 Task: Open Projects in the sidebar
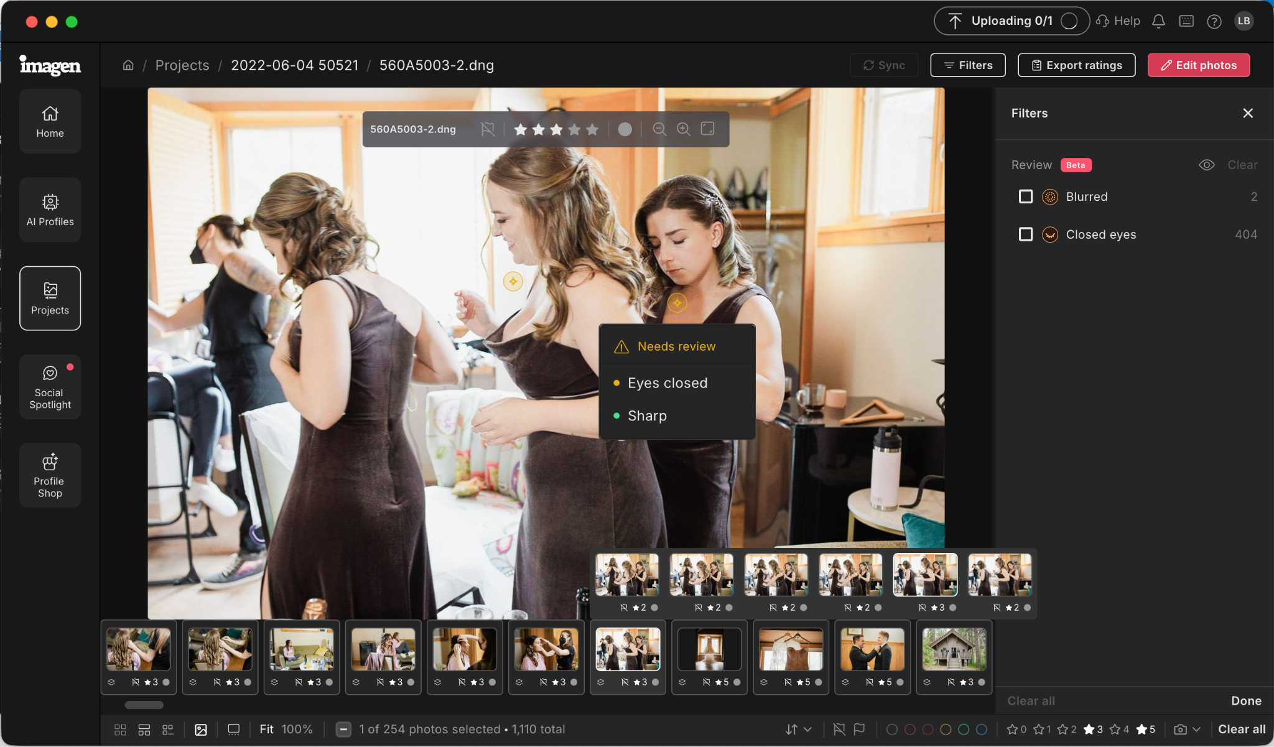point(50,299)
